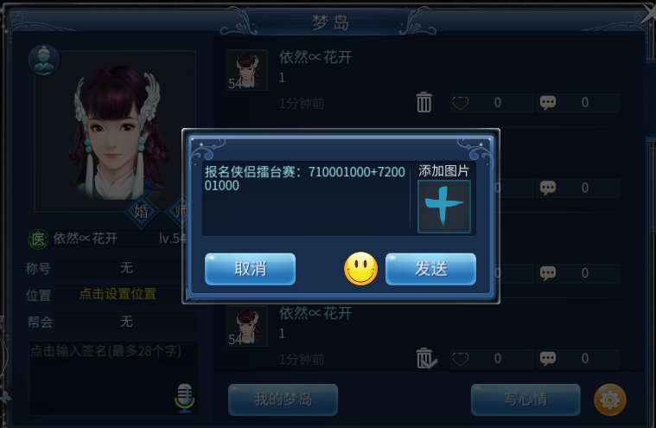
Task: Click the trash icon on the top post
Action: tap(424, 102)
